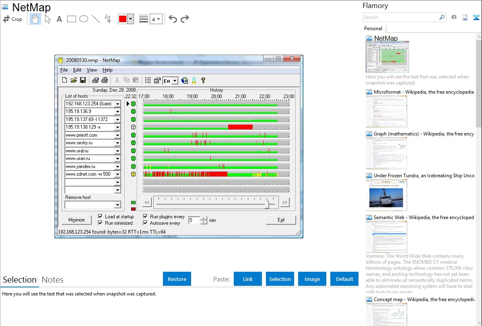Screen dimensions: 482x326
Task: Click the NetMap Open folder icon
Action: click(x=74, y=80)
